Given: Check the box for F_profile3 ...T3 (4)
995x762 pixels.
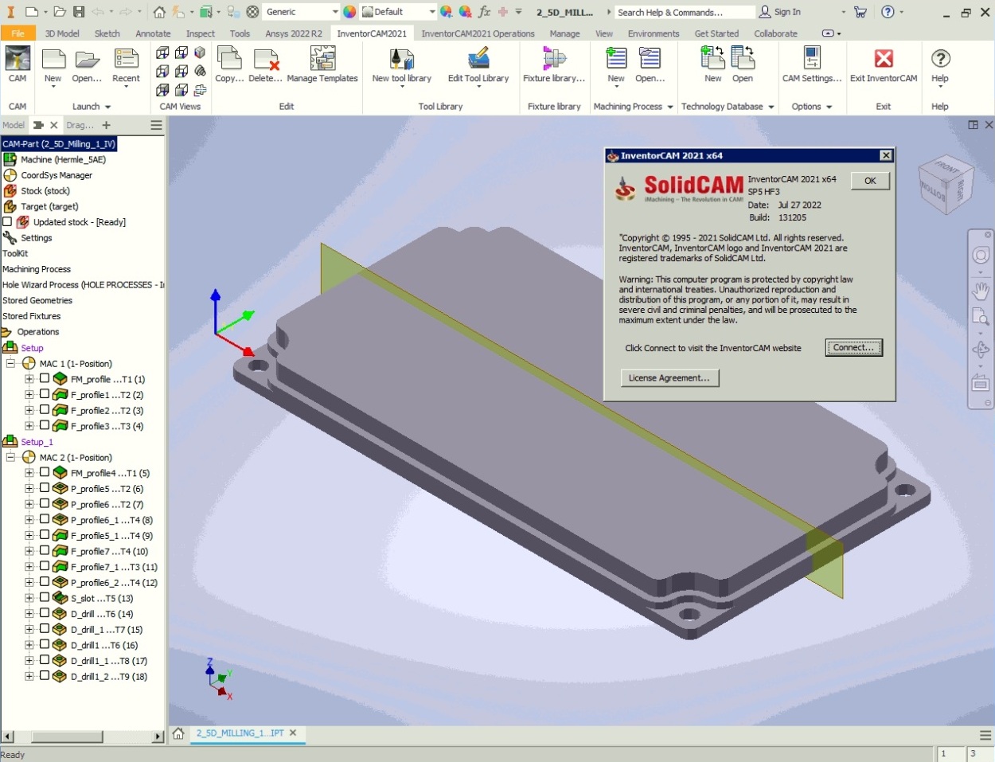Looking at the screenshot, I should [45, 426].
